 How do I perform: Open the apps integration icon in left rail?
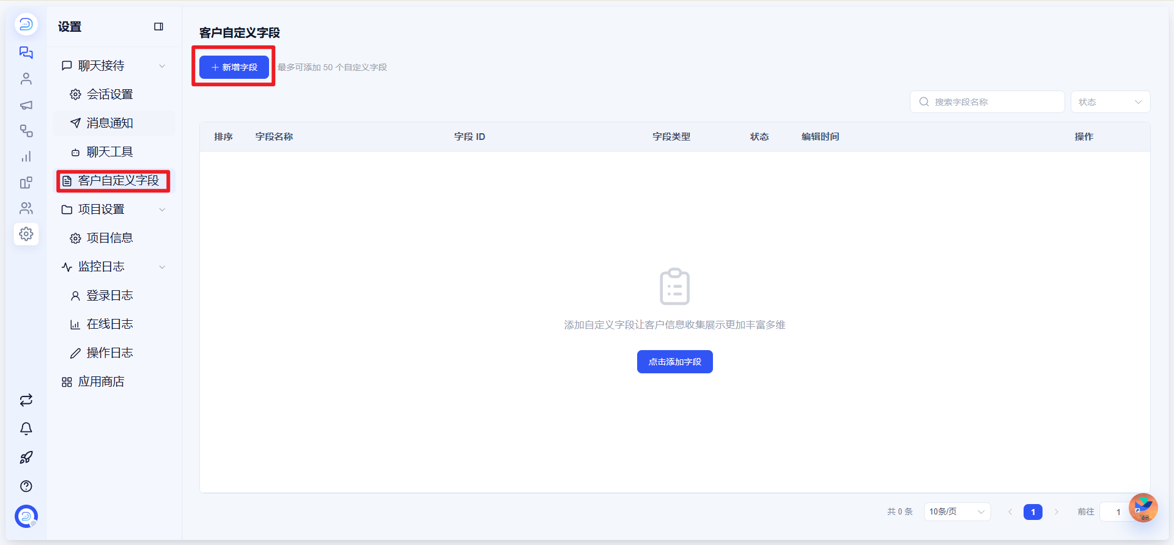26,183
